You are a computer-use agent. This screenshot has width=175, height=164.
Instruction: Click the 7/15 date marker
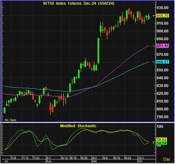(x=26, y=158)
